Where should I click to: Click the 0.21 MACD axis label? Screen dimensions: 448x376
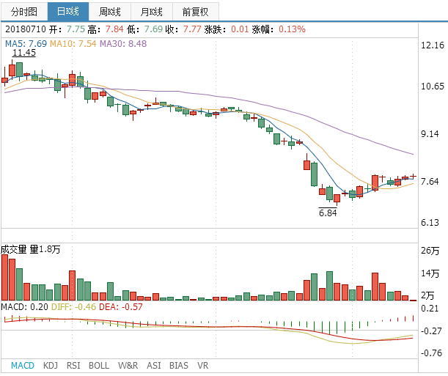[x=430, y=309]
